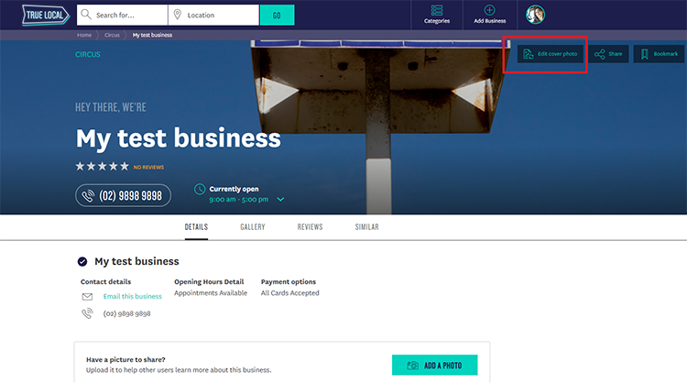Viewport: 687px width, 383px height.
Task: Click the clock icon beside Currently open
Action: pos(200,190)
